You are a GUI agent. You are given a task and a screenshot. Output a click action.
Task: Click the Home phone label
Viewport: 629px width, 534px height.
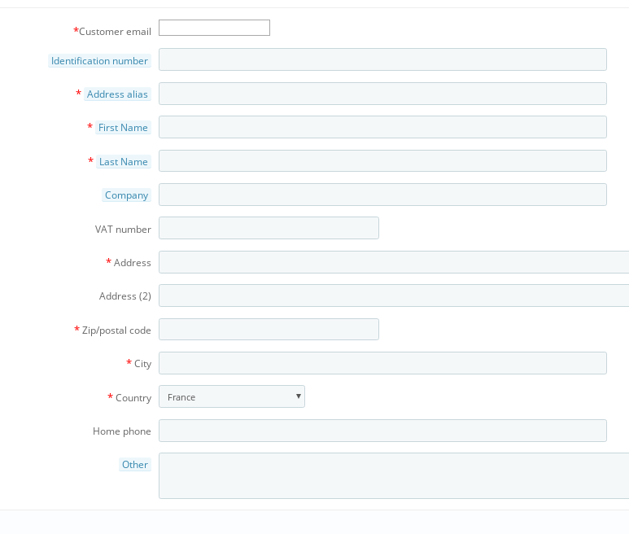click(x=122, y=431)
